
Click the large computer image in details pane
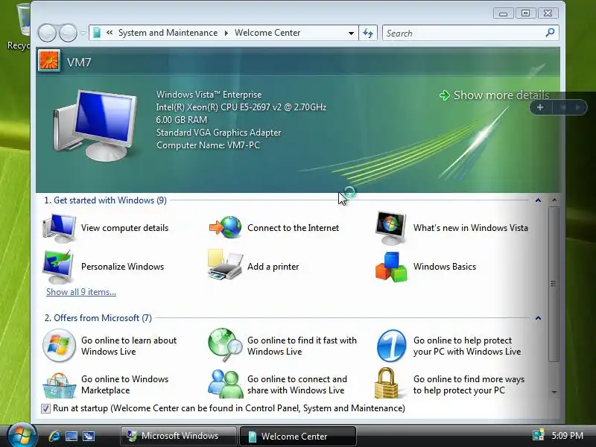click(96, 125)
